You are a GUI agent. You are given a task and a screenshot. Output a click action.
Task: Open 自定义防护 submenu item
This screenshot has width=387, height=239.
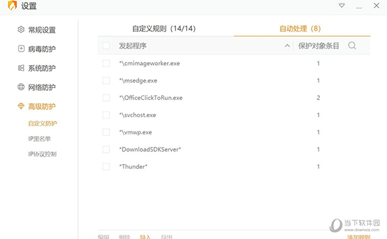tap(43, 123)
